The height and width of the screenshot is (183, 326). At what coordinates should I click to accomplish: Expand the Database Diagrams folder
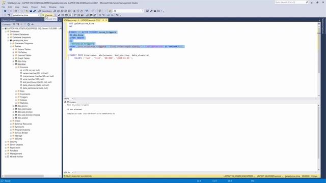[x=11, y=44]
